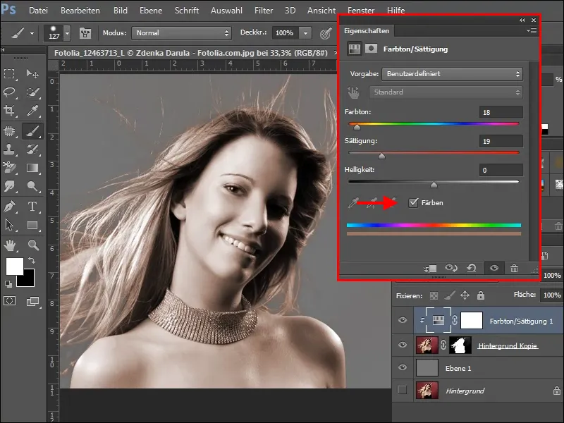Select the Gradient tool
This screenshot has width=564, height=423.
click(32, 168)
